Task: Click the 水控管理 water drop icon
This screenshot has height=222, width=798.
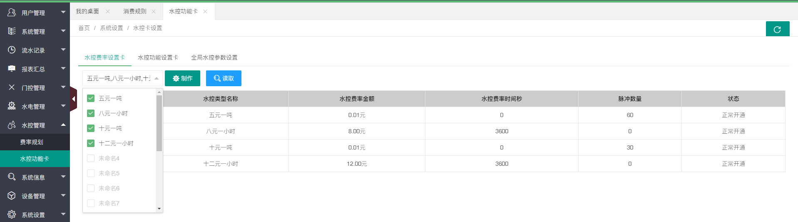Action: click(12, 125)
